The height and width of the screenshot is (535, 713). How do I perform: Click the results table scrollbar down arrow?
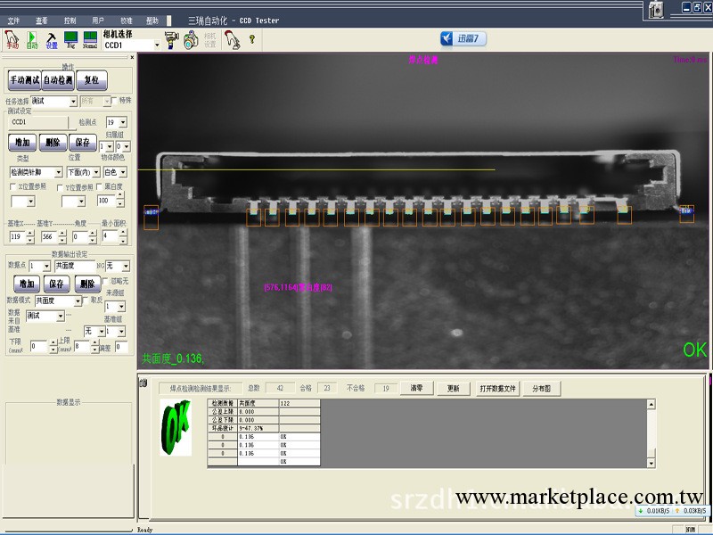(651, 463)
